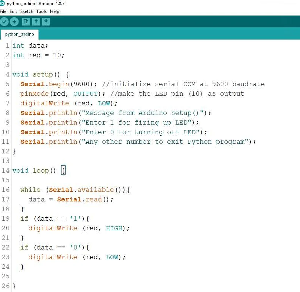The image size is (300, 292).
Task: Click the highlighted brace after loop()
Action: click(63, 170)
